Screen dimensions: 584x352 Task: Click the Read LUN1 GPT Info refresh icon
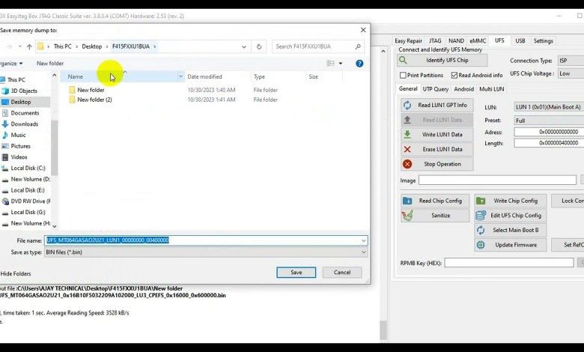(x=407, y=106)
